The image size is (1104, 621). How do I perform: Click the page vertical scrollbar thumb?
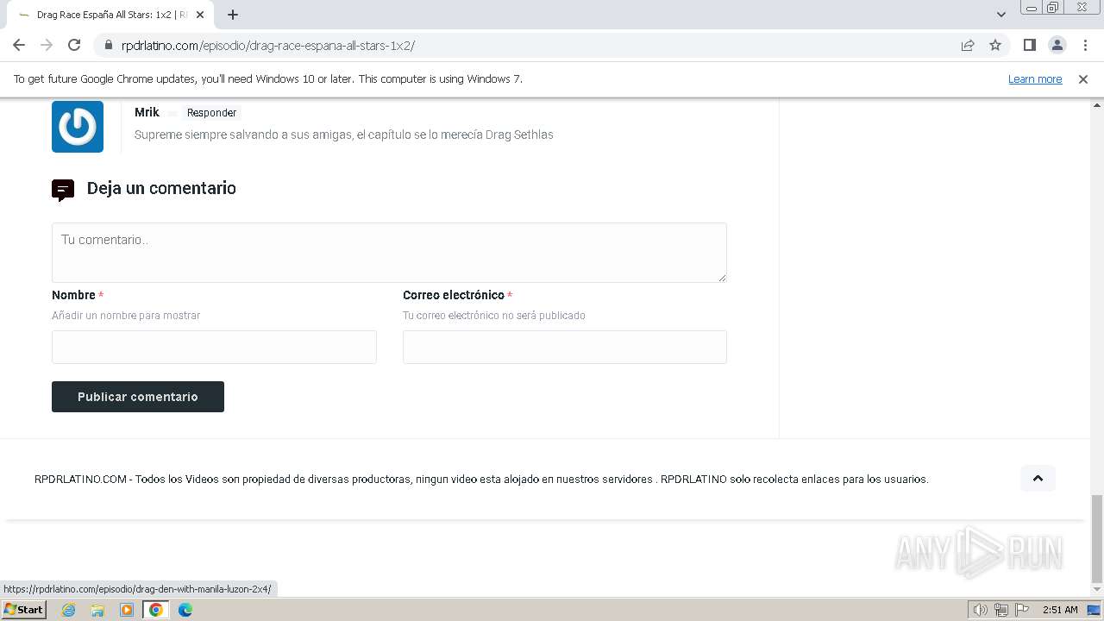pyautogui.click(x=1096, y=539)
